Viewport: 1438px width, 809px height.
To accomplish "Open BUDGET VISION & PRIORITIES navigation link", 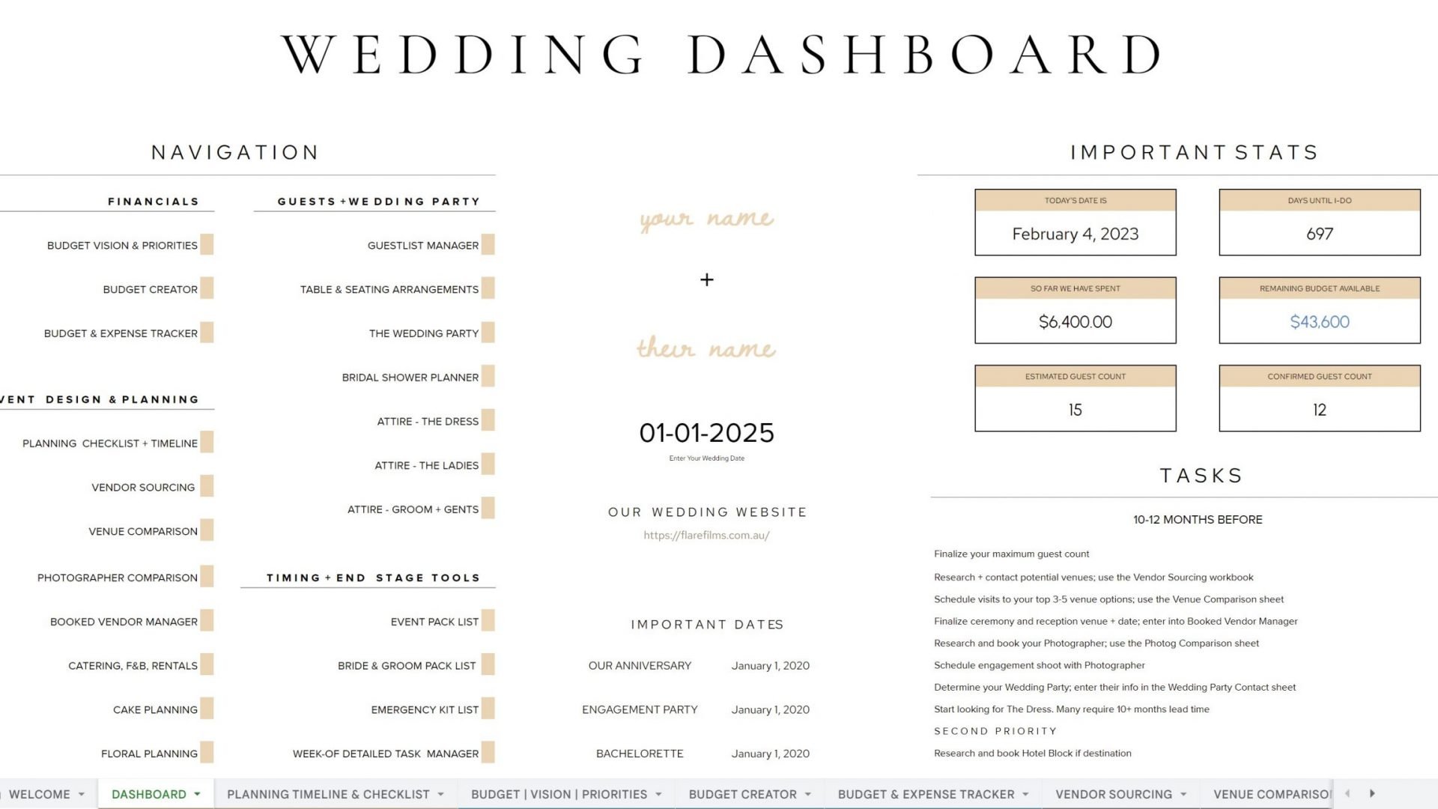I will [122, 246].
